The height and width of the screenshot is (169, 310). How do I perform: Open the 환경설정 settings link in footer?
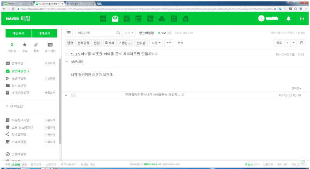tap(36, 164)
